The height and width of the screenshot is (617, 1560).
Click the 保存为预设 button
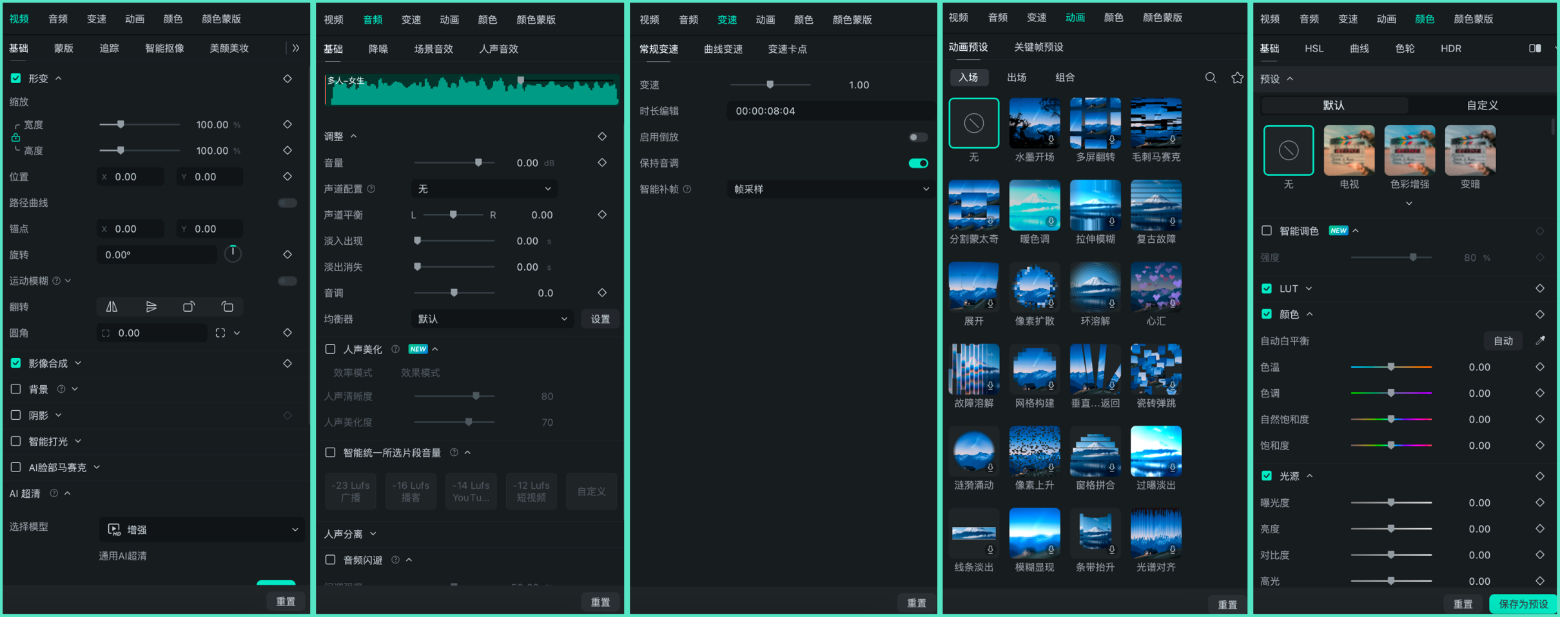pyautogui.click(x=1523, y=604)
